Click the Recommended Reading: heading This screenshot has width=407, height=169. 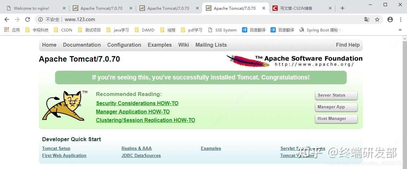(129, 94)
